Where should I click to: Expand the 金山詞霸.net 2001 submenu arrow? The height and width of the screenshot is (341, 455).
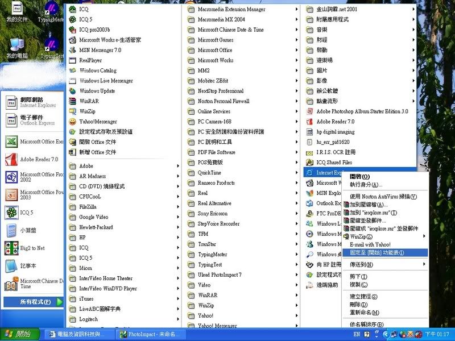point(413,9)
